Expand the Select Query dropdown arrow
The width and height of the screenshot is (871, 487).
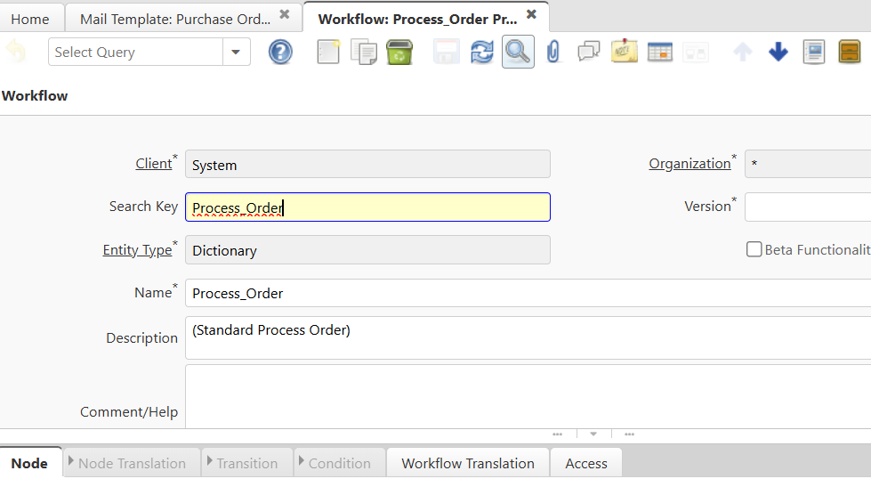point(236,53)
